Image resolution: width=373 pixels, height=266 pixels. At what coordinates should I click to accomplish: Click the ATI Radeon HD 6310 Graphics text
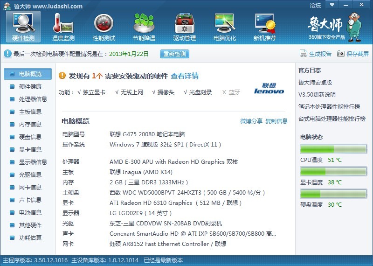tap(176, 203)
